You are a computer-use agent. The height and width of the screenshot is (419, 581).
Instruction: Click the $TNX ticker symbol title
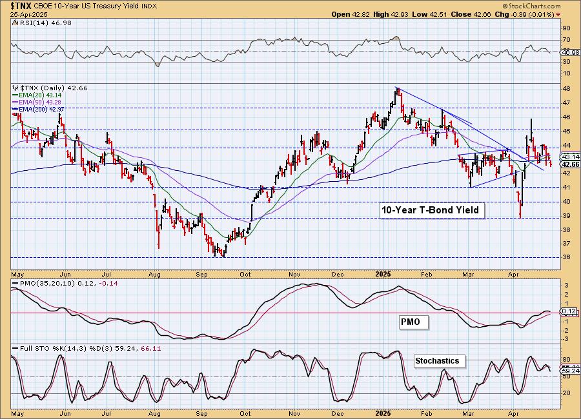point(22,6)
